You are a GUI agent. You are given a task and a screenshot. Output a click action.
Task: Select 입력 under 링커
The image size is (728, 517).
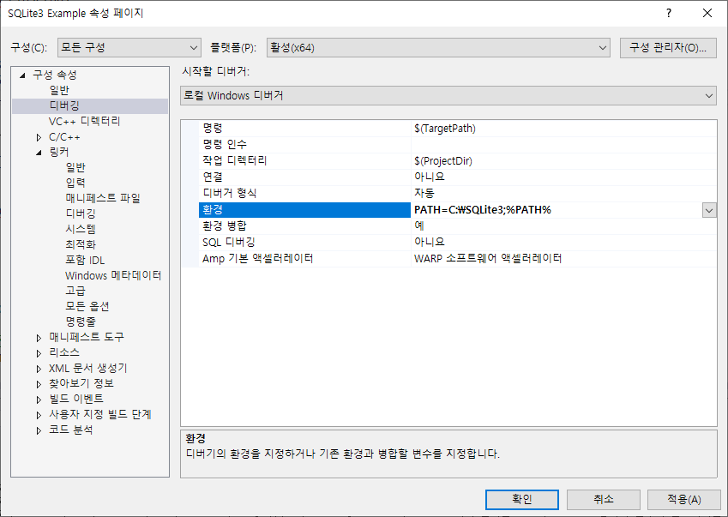pyautogui.click(x=75, y=183)
